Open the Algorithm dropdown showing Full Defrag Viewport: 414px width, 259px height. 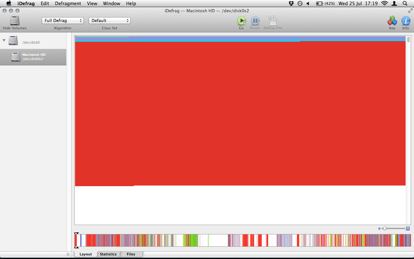63,20
